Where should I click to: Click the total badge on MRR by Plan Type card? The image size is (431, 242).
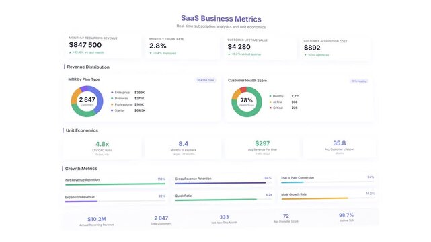[206, 80]
